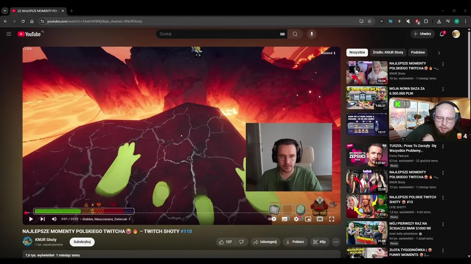Image resolution: width=471 pixels, height=264 pixels.
Task: Go back in the browser
Action: point(6,21)
